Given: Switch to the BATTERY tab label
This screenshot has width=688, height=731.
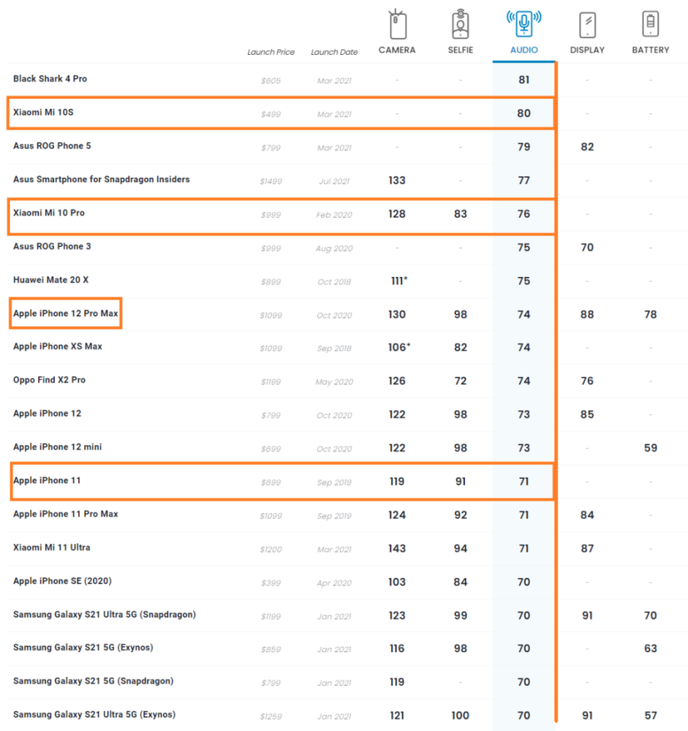Looking at the screenshot, I should click(x=650, y=50).
